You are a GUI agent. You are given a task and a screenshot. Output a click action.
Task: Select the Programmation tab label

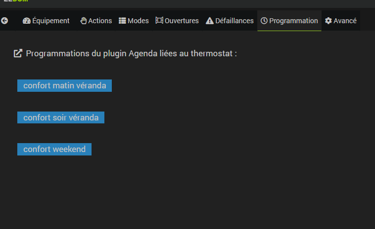(x=293, y=21)
